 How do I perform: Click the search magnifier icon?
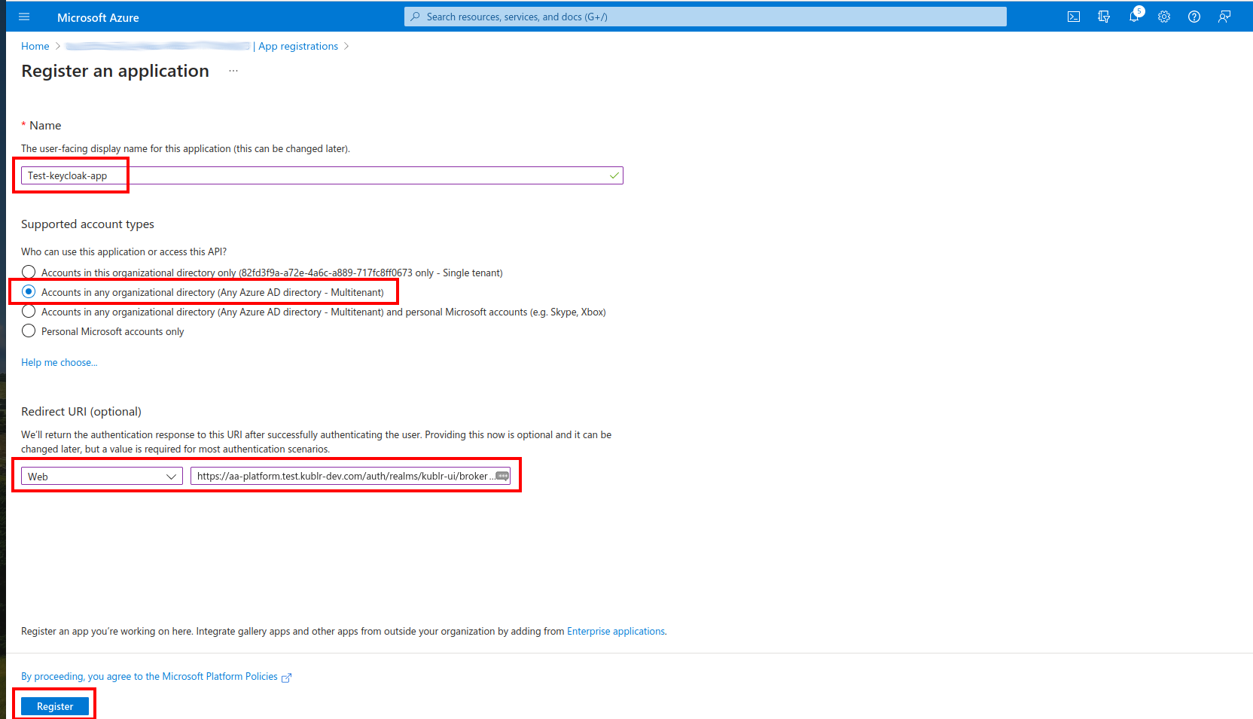click(x=415, y=17)
